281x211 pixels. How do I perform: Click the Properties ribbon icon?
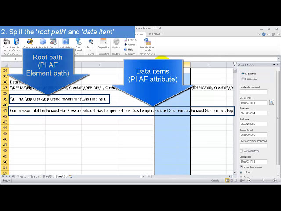[103, 43]
